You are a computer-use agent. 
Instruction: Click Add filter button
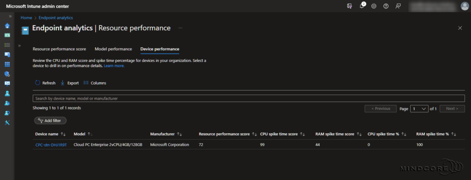tap(50, 121)
